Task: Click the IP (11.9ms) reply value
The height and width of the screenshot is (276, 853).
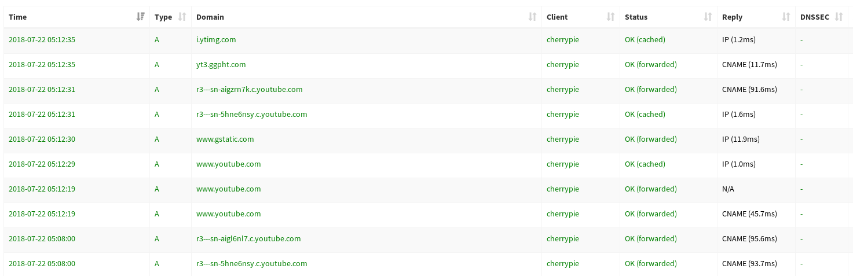Action: point(741,139)
